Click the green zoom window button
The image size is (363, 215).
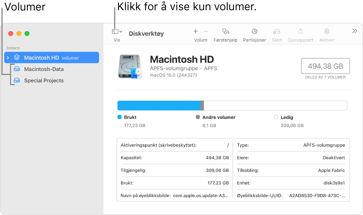pyautogui.click(x=27, y=33)
